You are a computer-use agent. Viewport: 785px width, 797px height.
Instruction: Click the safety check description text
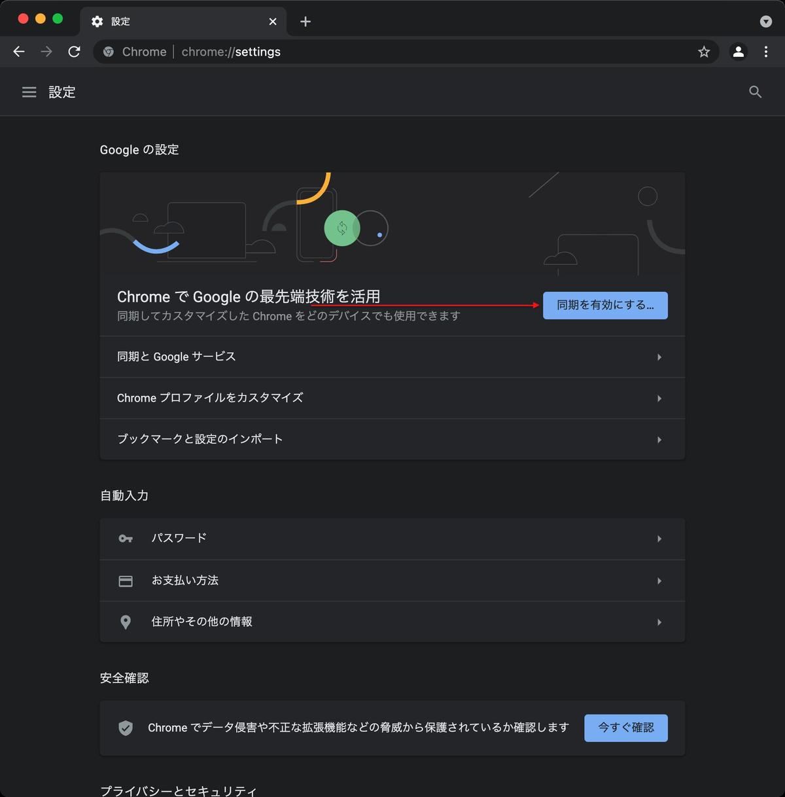pyautogui.click(x=358, y=728)
